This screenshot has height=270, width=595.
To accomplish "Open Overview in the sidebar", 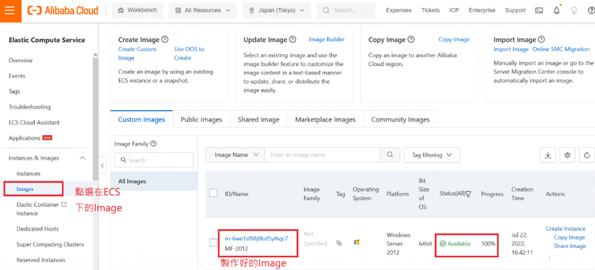I will point(20,60).
